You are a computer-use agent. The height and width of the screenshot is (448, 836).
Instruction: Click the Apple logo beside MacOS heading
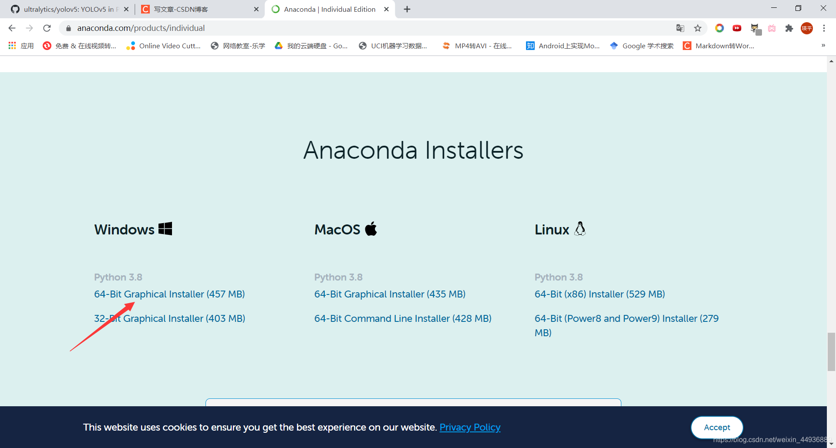coord(371,228)
